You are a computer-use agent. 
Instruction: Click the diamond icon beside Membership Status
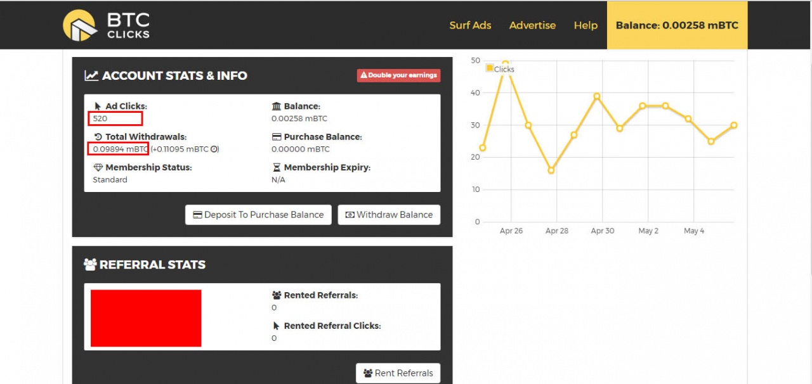click(x=98, y=167)
